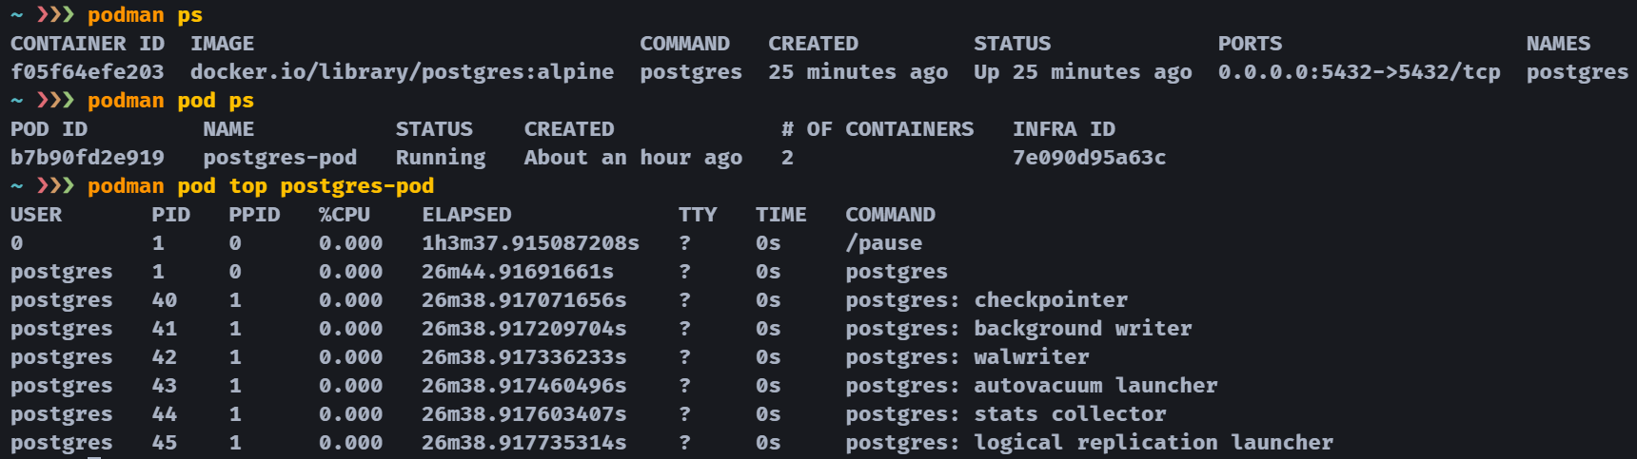Select the logical replication launcher process
Screen dimensions: 1637x459
click(x=1153, y=443)
